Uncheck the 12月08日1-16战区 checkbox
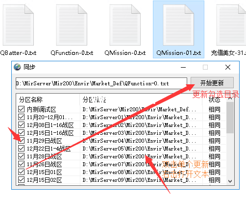Viewport: 246px width, 200px height. [x=22, y=125]
